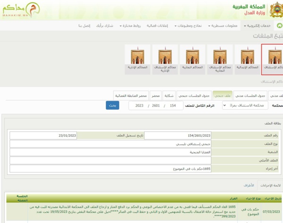Click year field showing 2023

coord(139,105)
